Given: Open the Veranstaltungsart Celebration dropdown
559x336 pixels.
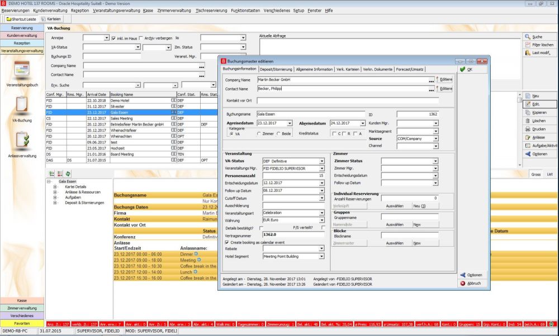Looking at the screenshot, I should click(321, 213).
